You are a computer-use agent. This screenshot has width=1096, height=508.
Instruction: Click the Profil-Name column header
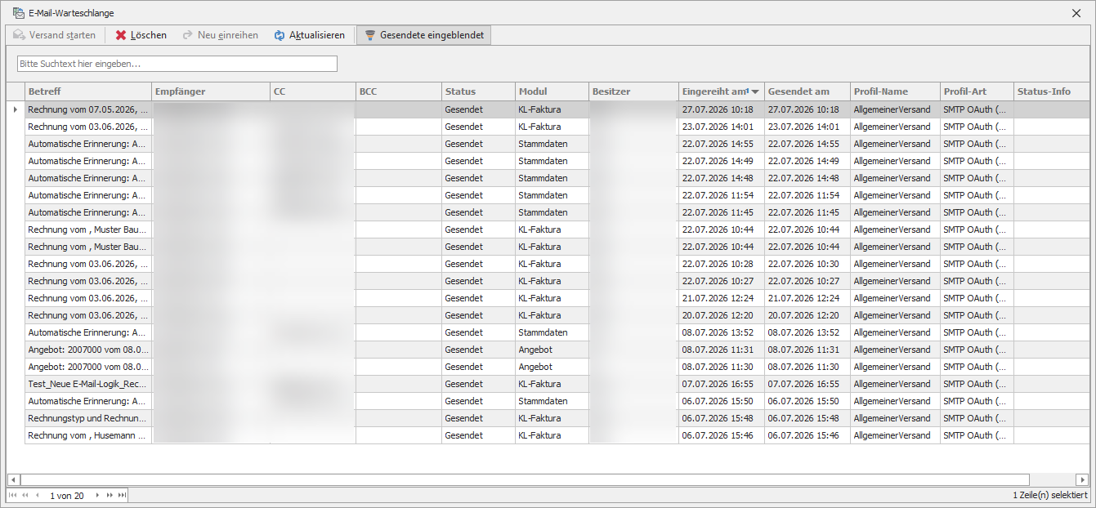tap(895, 91)
